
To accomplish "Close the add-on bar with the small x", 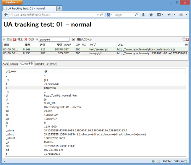I will pos(5,162).
